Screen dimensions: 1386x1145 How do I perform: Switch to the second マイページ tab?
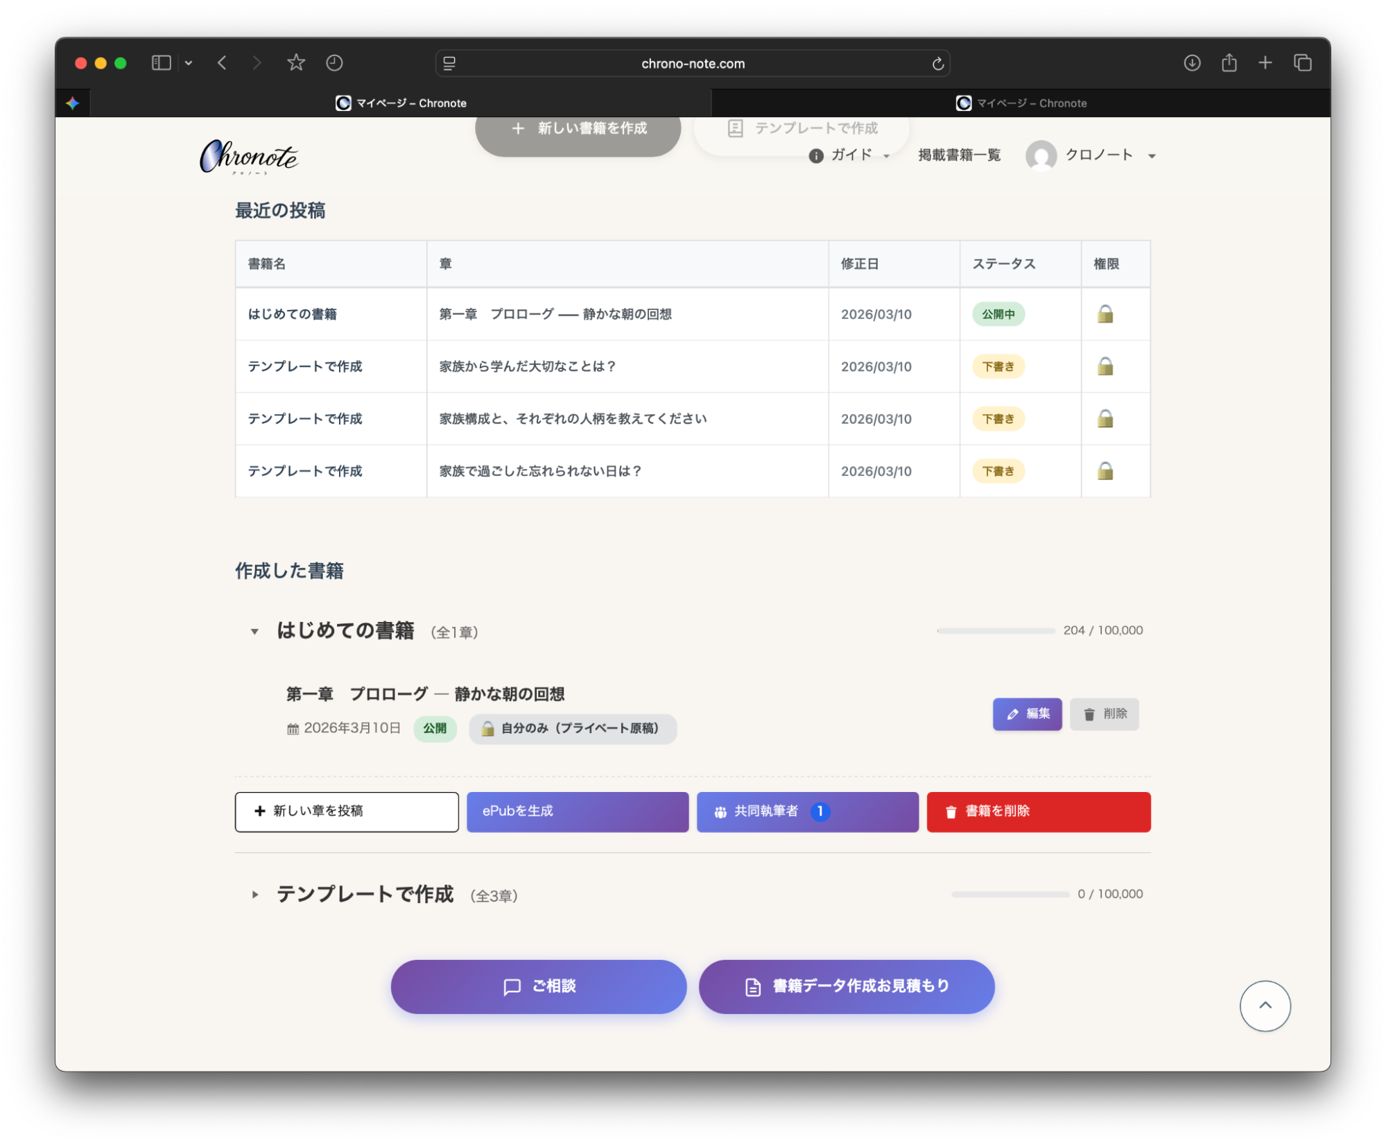coord(1021,103)
